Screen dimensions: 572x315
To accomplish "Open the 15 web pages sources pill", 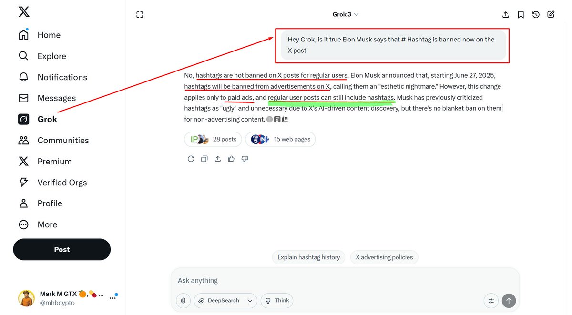I will (280, 139).
